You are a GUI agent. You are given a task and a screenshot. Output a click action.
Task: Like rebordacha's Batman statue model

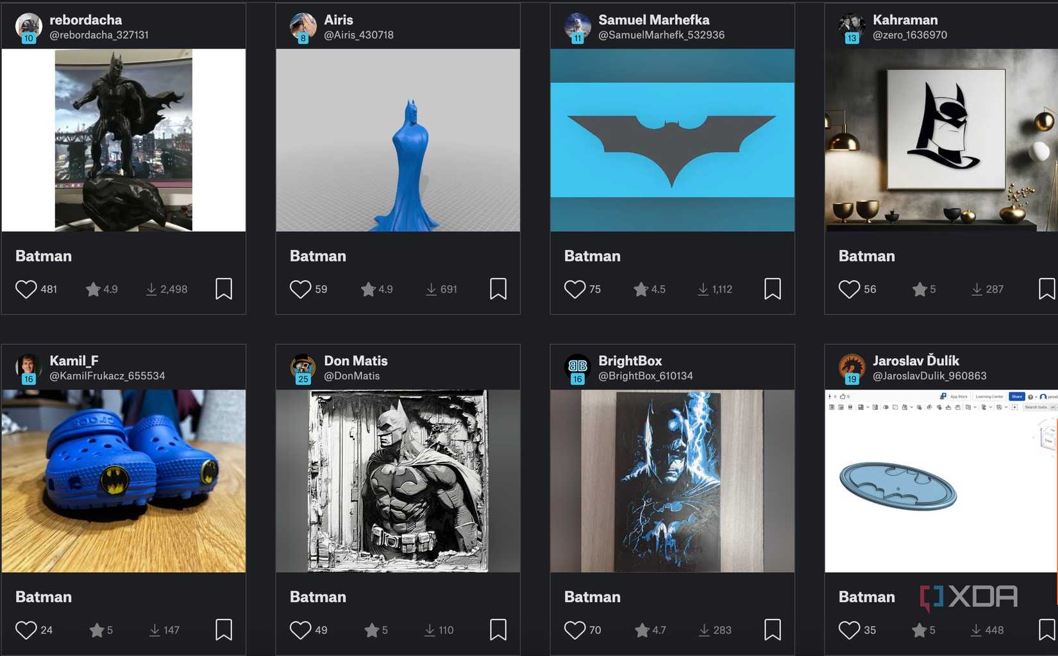(x=26, y=290)
